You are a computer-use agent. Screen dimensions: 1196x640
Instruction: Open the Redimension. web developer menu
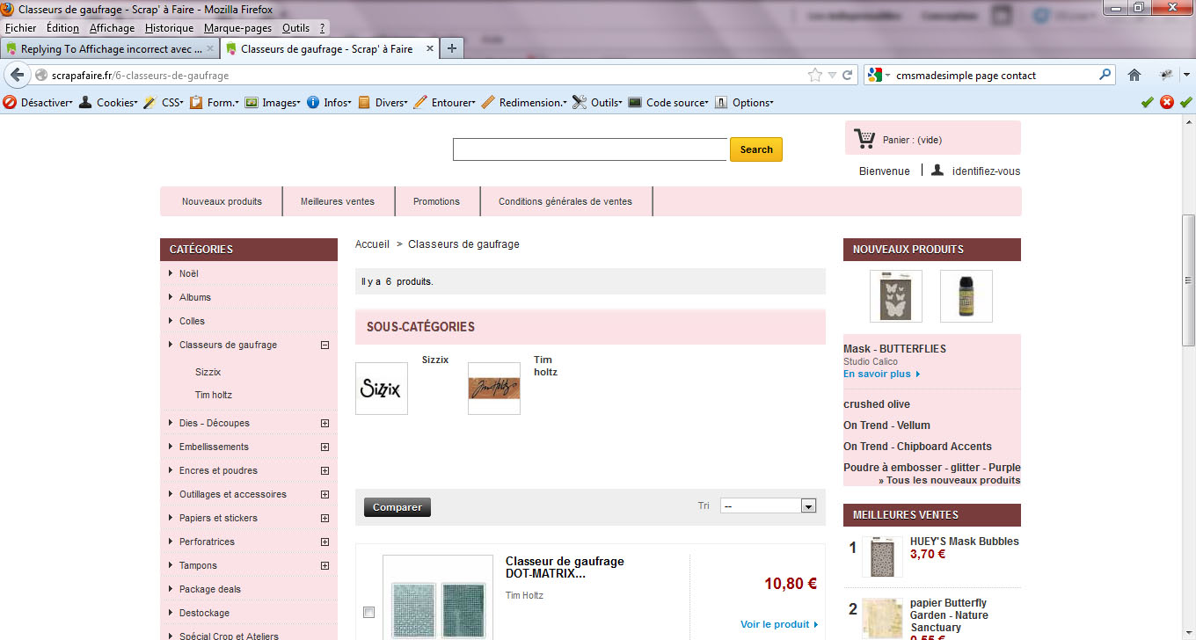pyautogui.click(x=524, y=103)
